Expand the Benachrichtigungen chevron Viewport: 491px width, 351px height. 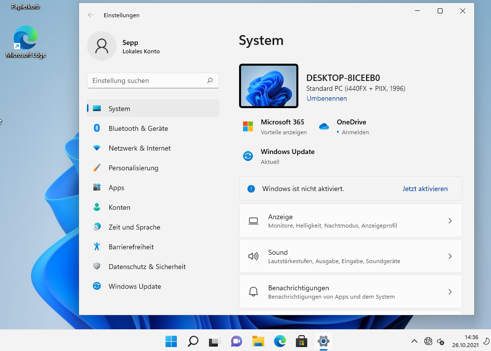point(450,292)
